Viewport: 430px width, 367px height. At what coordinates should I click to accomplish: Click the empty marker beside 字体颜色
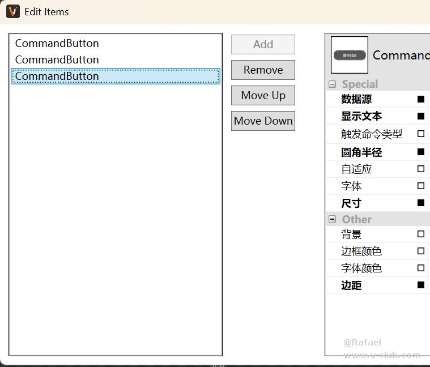point(421,268)
